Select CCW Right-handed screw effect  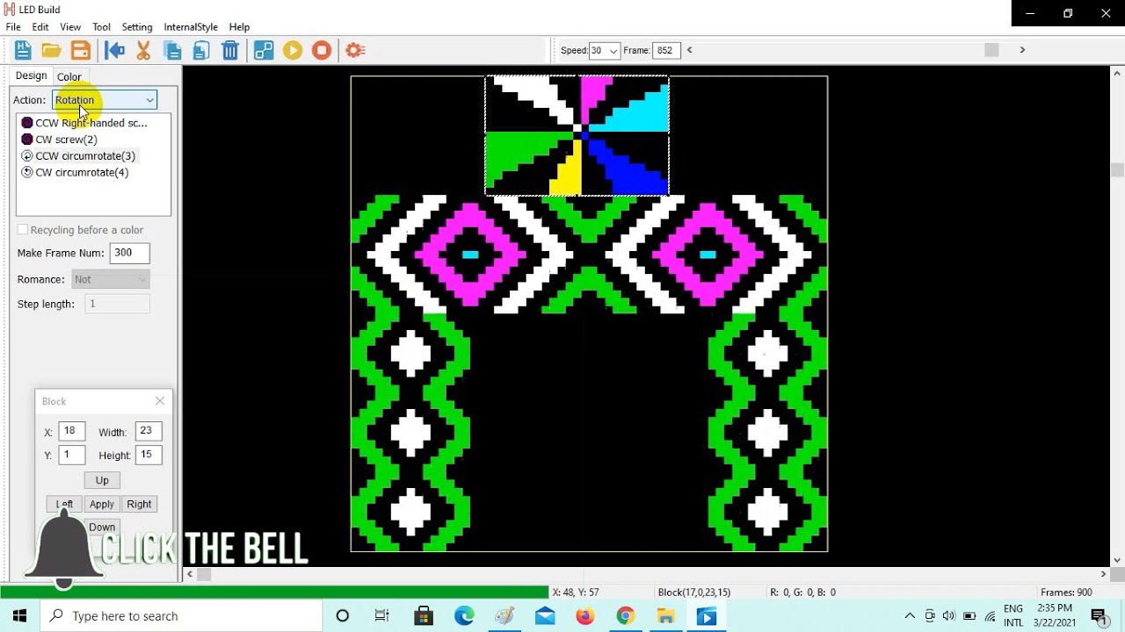tap(85, 123)
